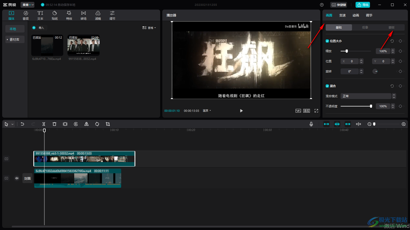Image resolution: width=410 pixels, height=230 pixels.
Task: Add keyframe for 缩放 scale
Action: pos(400,51)
